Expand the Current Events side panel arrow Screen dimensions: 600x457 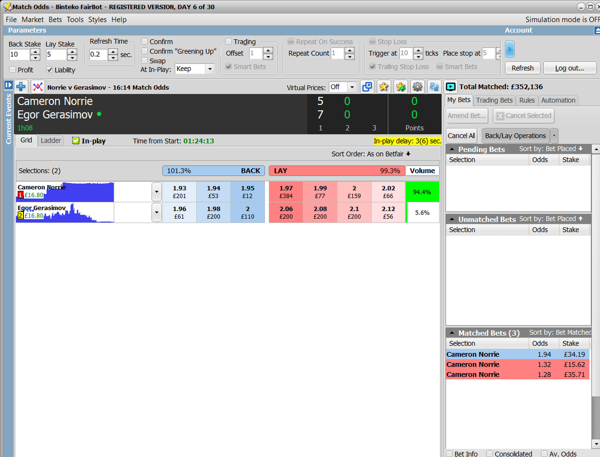8,85
